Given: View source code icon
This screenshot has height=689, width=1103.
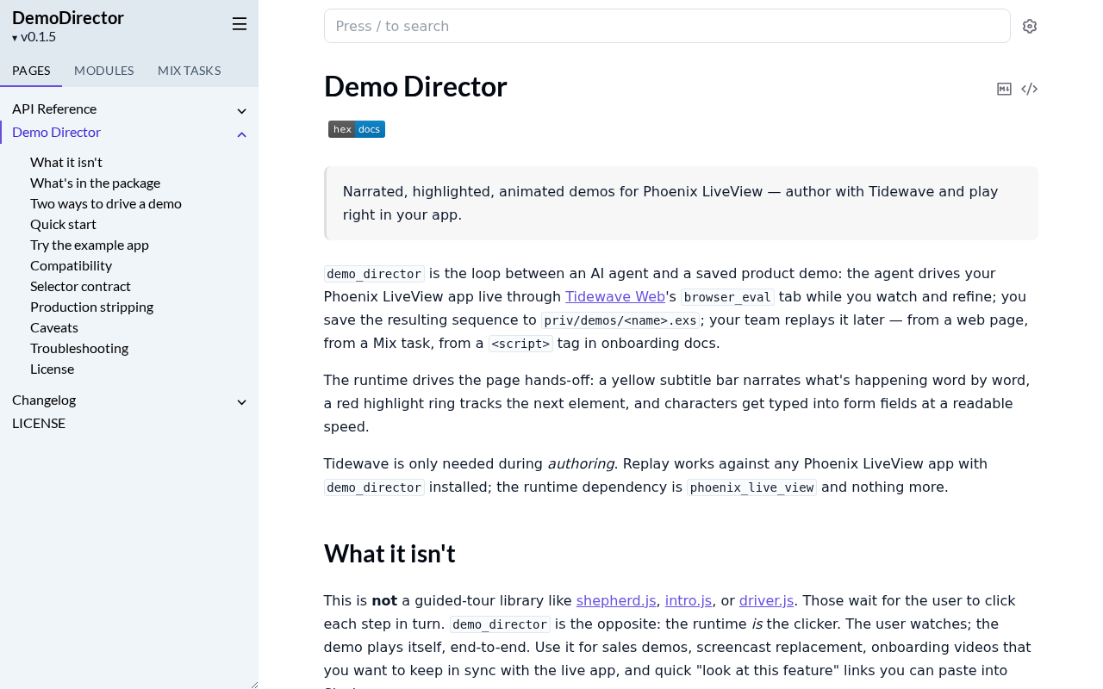Looking at the screenshot, I should click(1030, 89).
